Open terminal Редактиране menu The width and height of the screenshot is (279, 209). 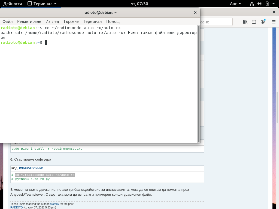pos(29,21)
